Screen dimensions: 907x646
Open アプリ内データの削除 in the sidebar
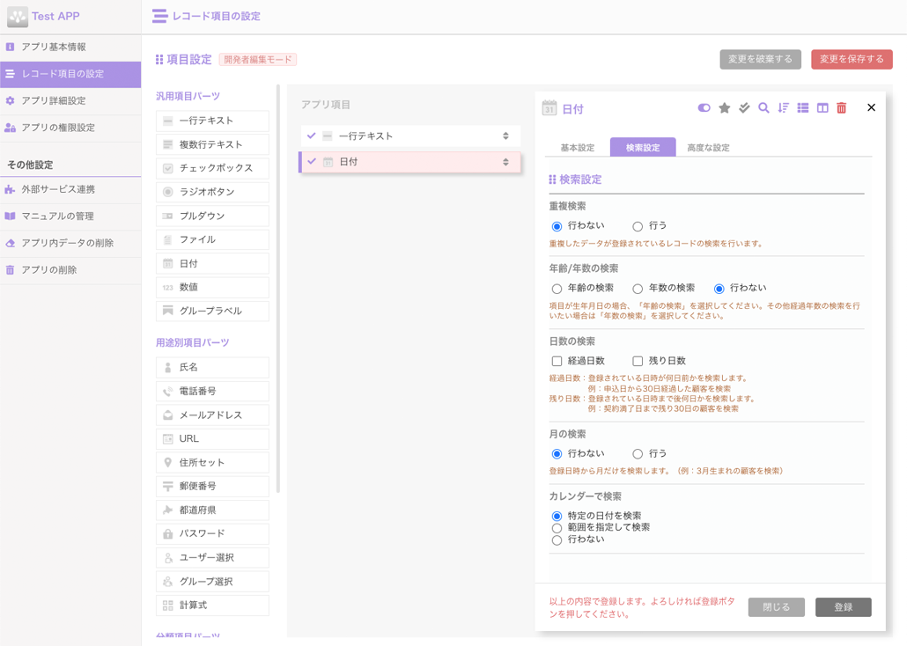click(x=70, y=243)
